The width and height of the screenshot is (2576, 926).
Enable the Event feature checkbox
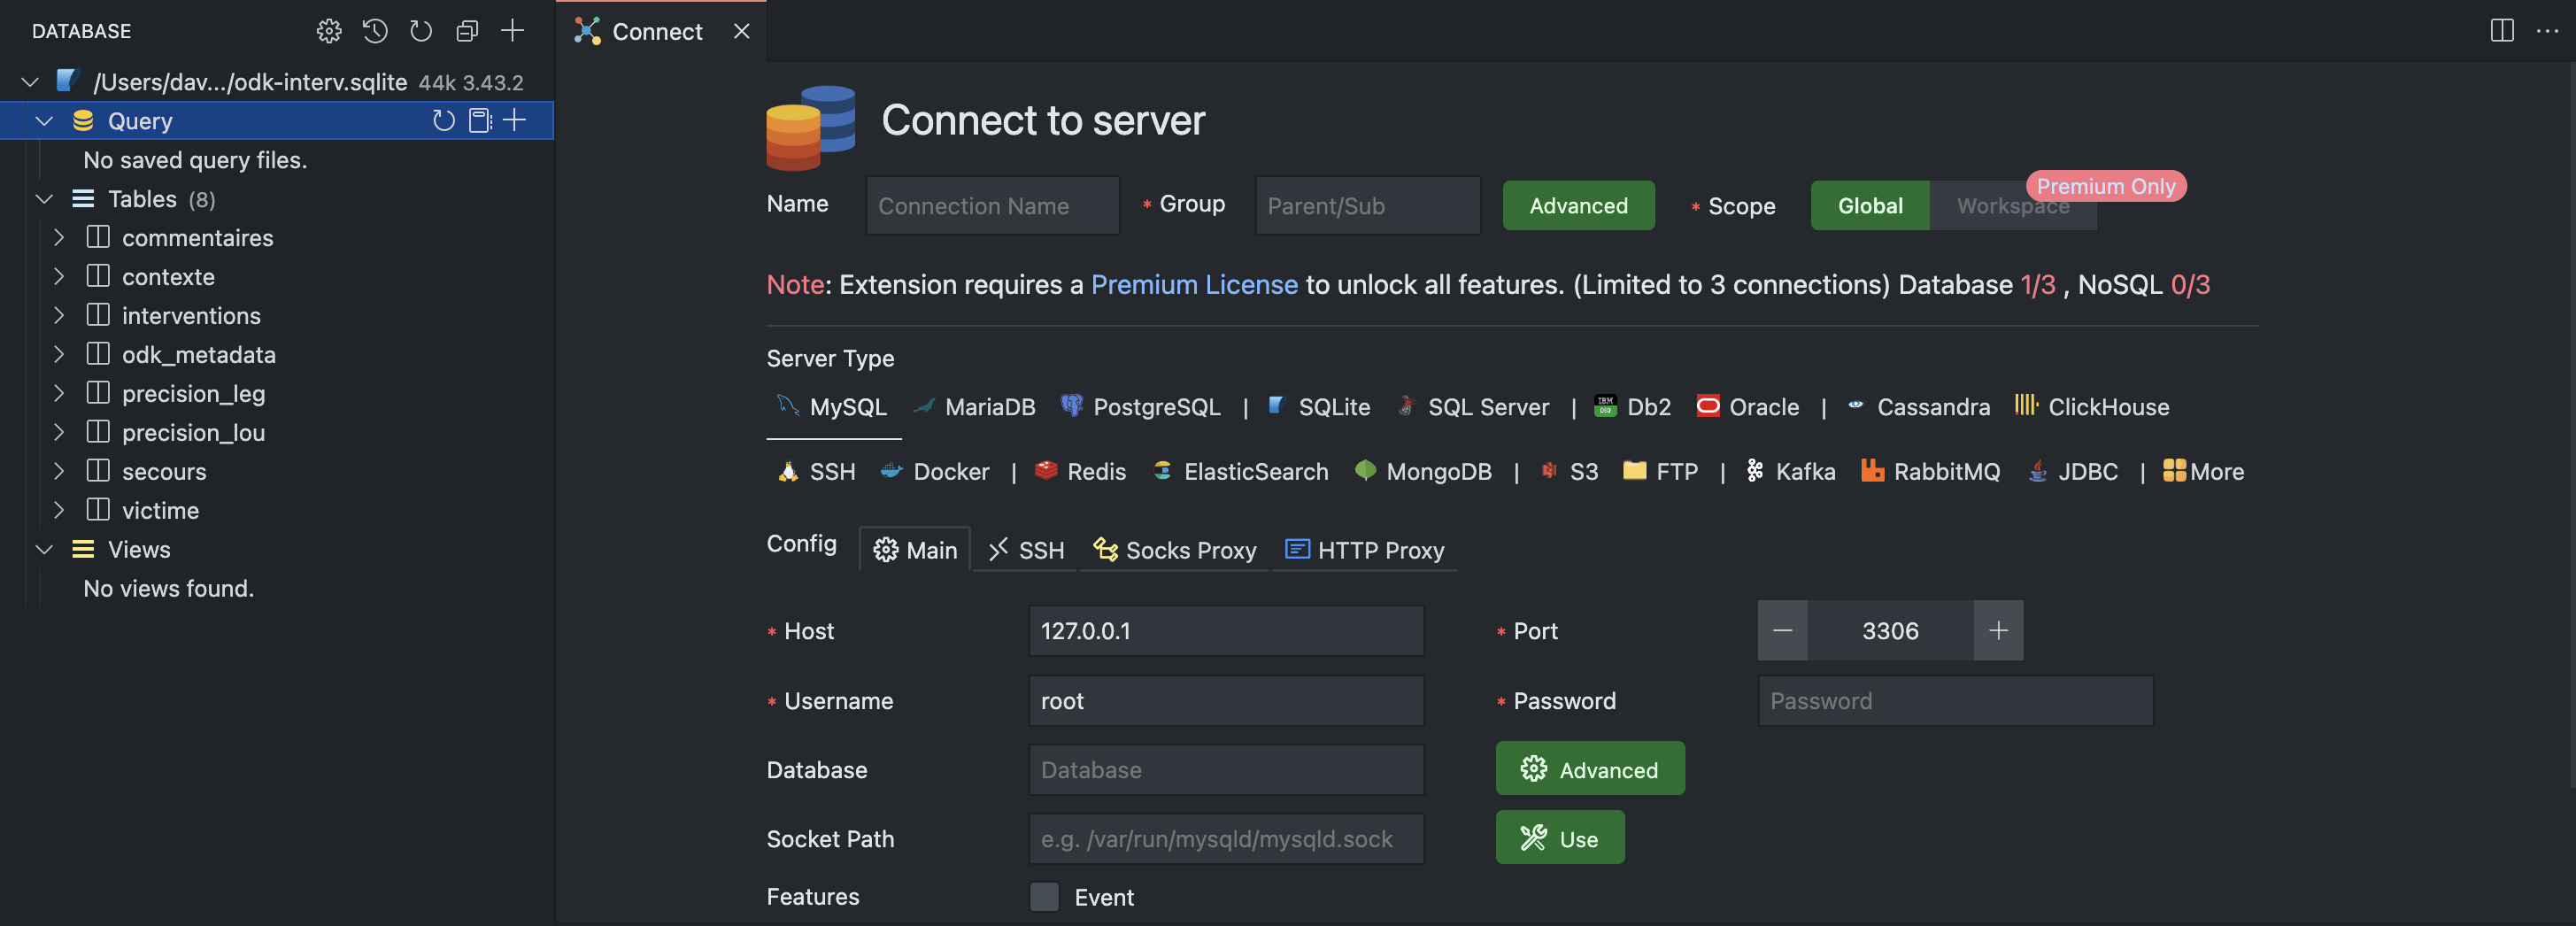[1044, 897]
